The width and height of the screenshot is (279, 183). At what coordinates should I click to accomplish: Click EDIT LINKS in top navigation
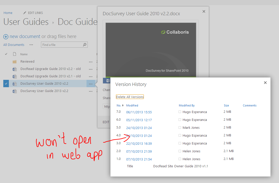click(35, 13)
